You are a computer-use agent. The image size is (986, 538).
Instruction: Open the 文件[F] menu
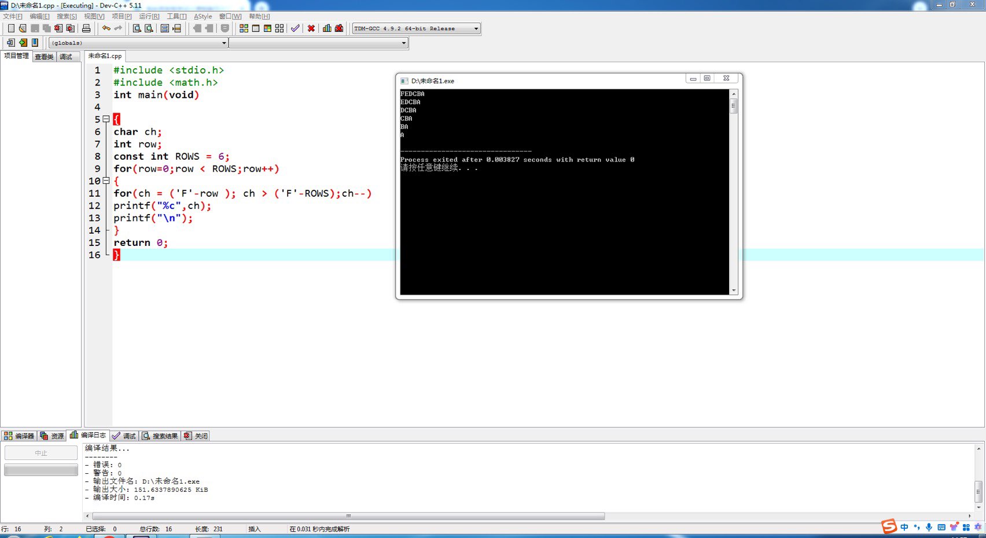coord(13,16)
